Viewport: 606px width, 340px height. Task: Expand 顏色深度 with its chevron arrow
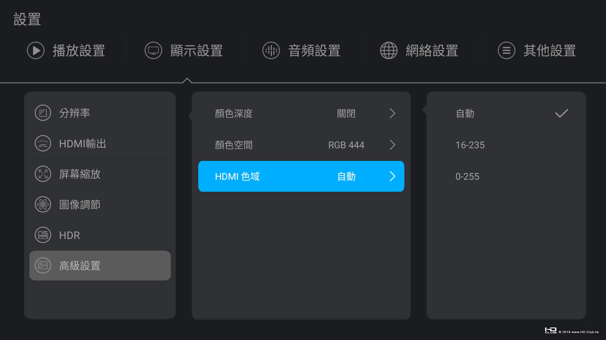point(392,113)
